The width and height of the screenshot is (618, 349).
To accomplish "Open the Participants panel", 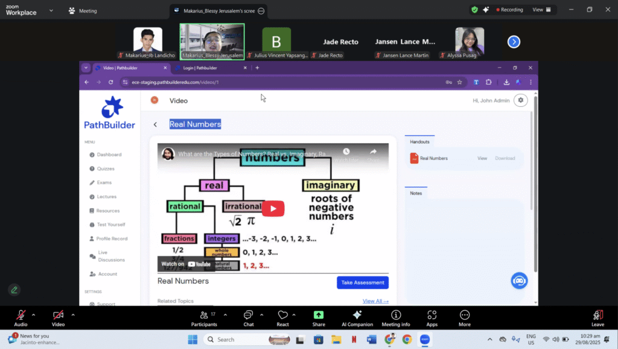I will pos(204,315).
